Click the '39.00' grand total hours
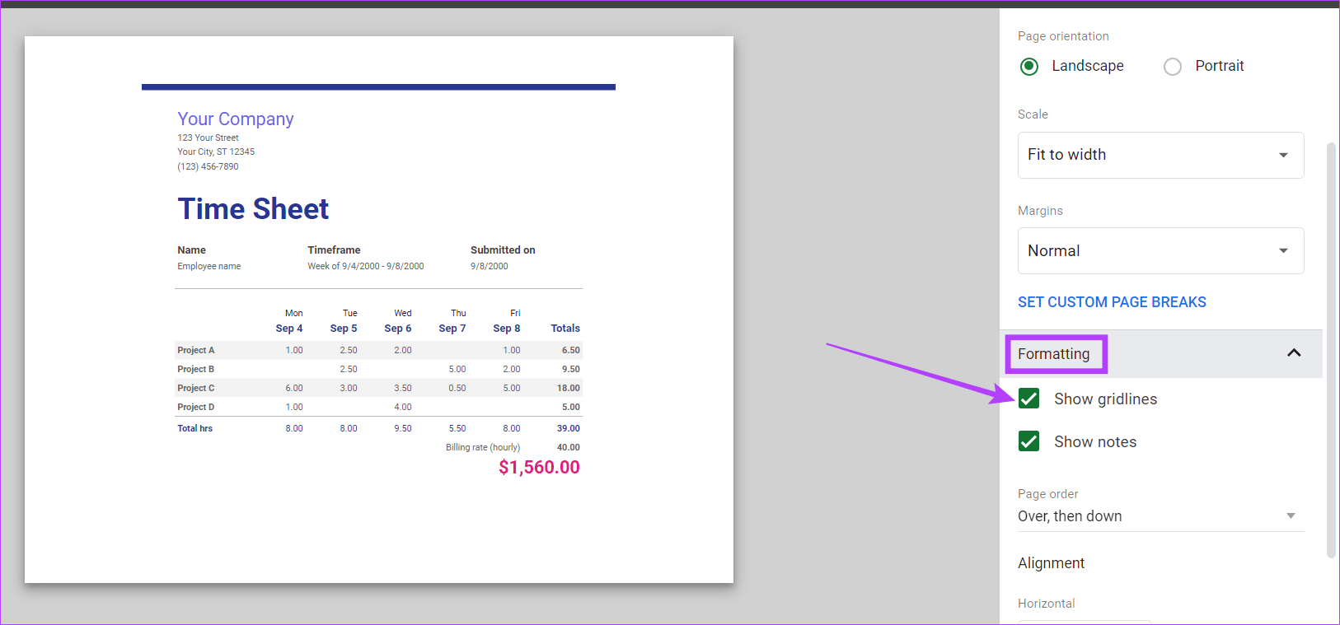Image resolution: width=1340 pixels, height=625 pixels. 569,428
